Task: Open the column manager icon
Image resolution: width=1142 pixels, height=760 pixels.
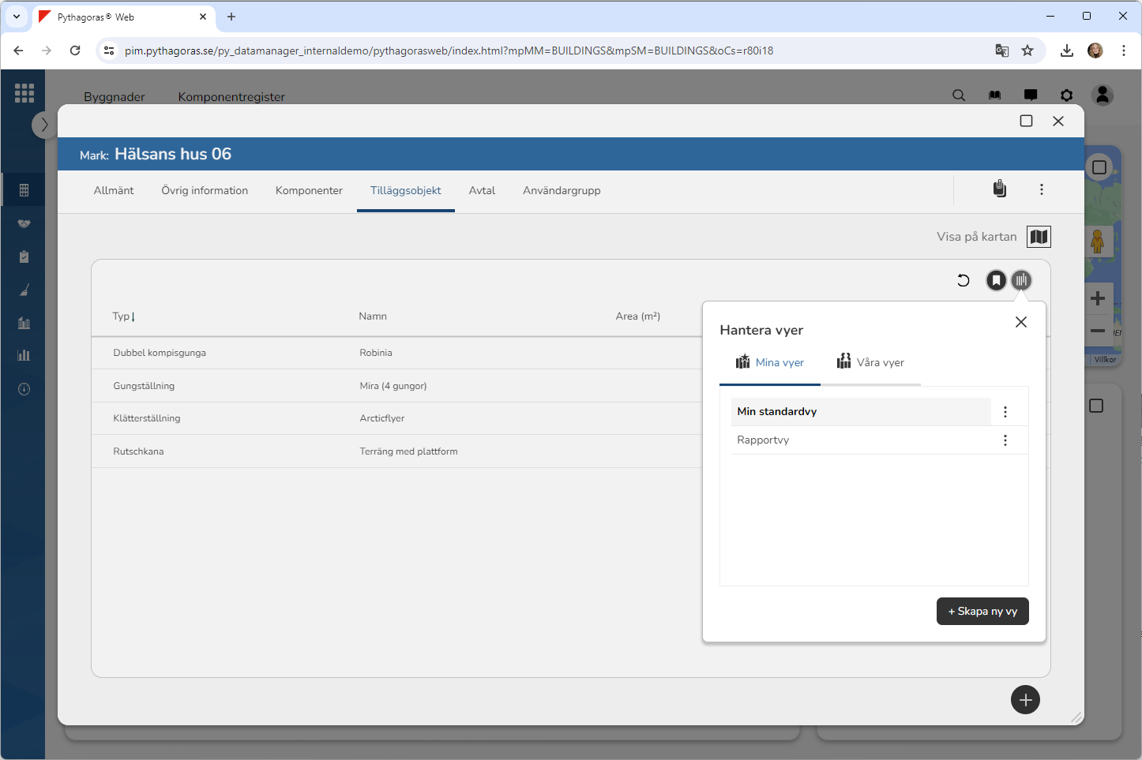Action: (1021, 280)
